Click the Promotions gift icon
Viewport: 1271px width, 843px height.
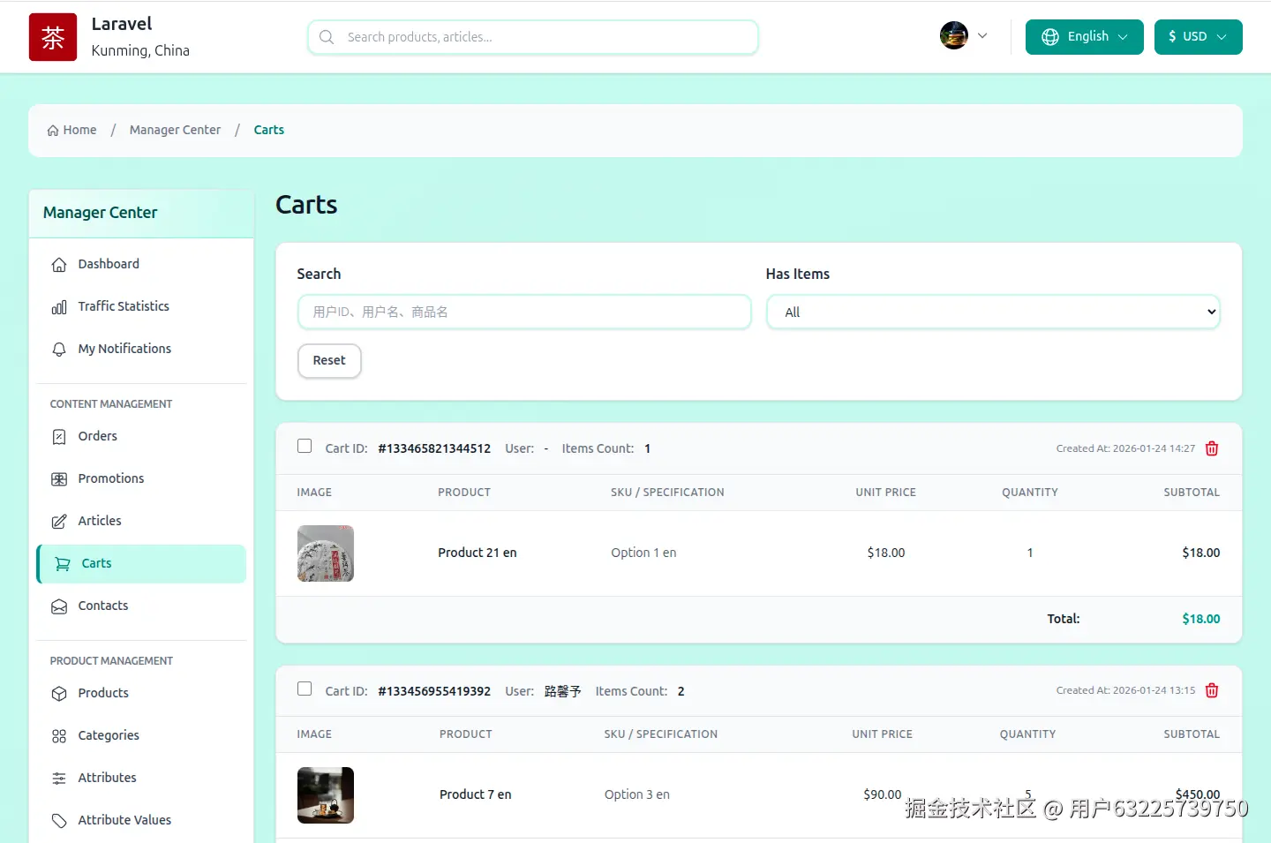click(59, 479)
